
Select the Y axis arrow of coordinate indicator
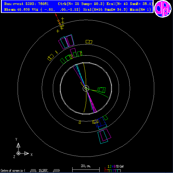click(18, 145)
